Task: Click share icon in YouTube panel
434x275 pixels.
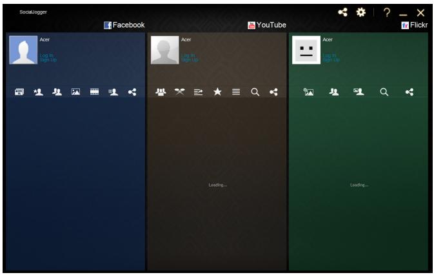Action: pos(273,92)
